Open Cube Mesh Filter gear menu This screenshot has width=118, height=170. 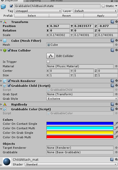pos(116,40)
